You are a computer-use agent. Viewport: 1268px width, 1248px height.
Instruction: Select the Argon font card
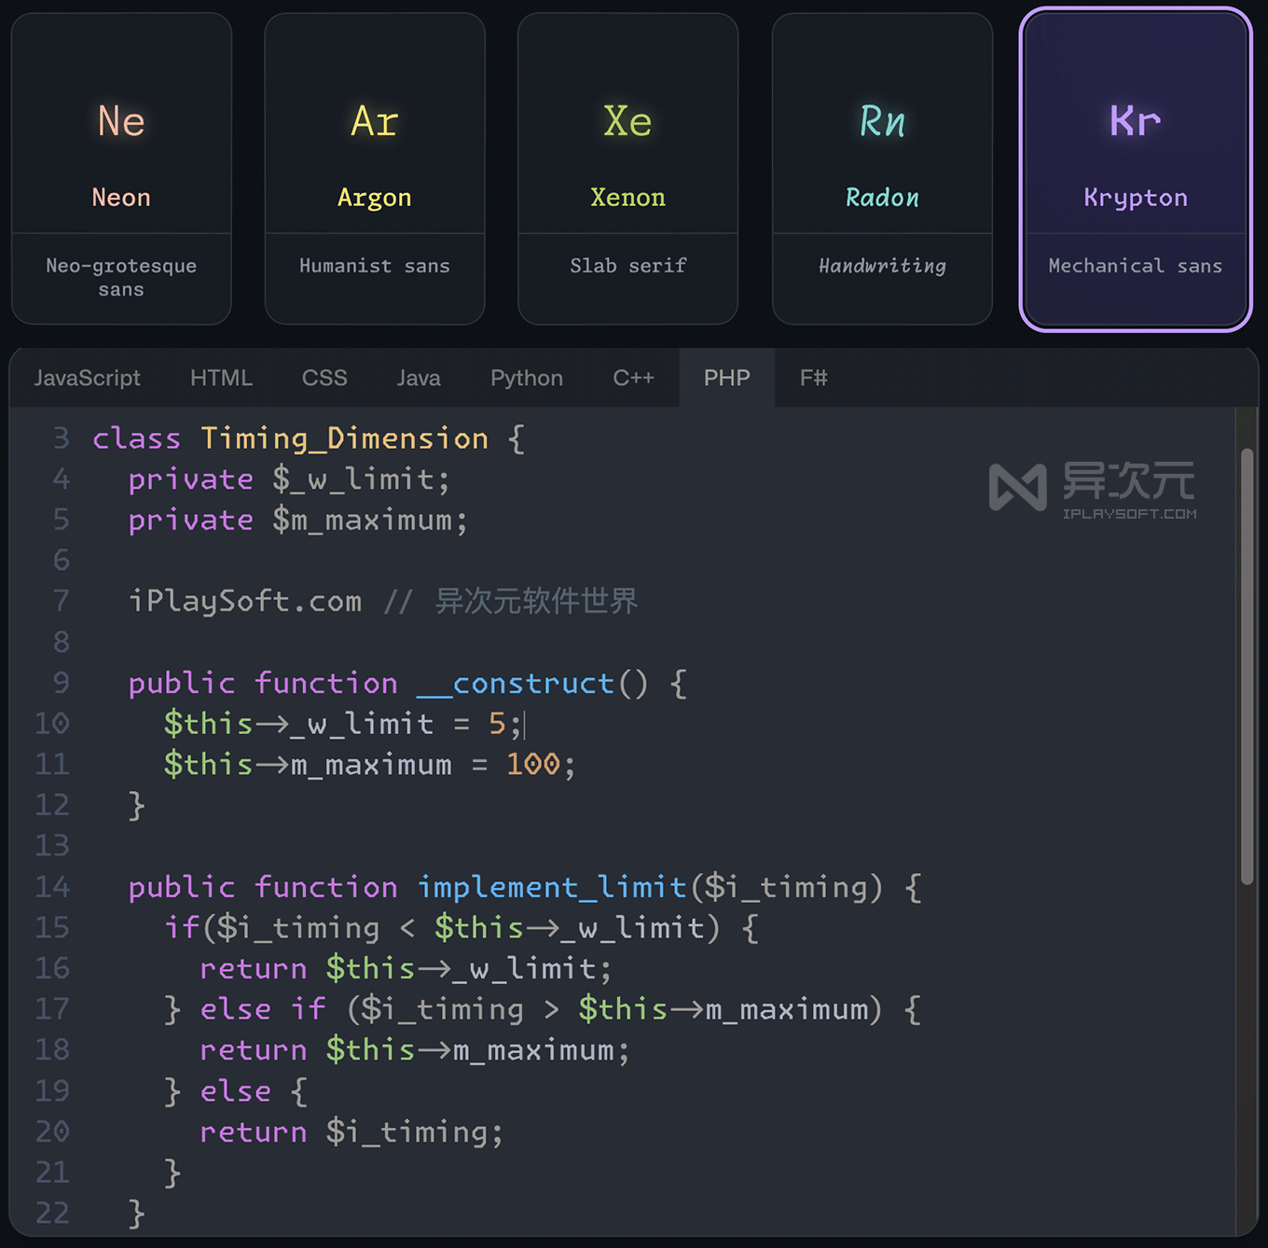point(374,168)
